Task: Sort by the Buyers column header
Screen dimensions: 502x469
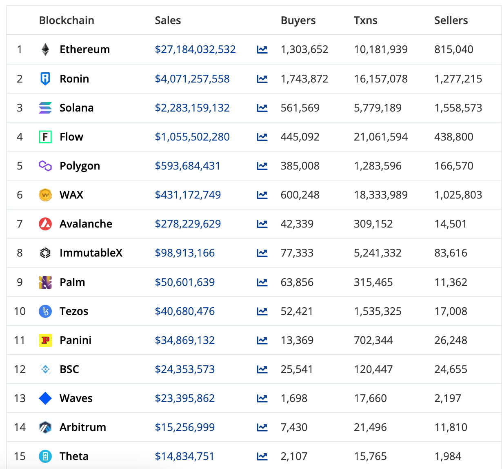Action: point(298,20)
